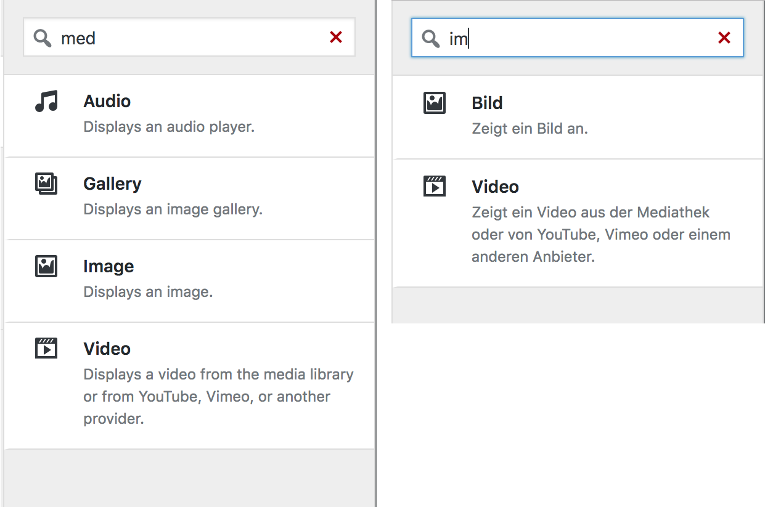This screenshot has width=765, height=507.
Task: Choose the Audio widget title
Action: tap(107, 101)
